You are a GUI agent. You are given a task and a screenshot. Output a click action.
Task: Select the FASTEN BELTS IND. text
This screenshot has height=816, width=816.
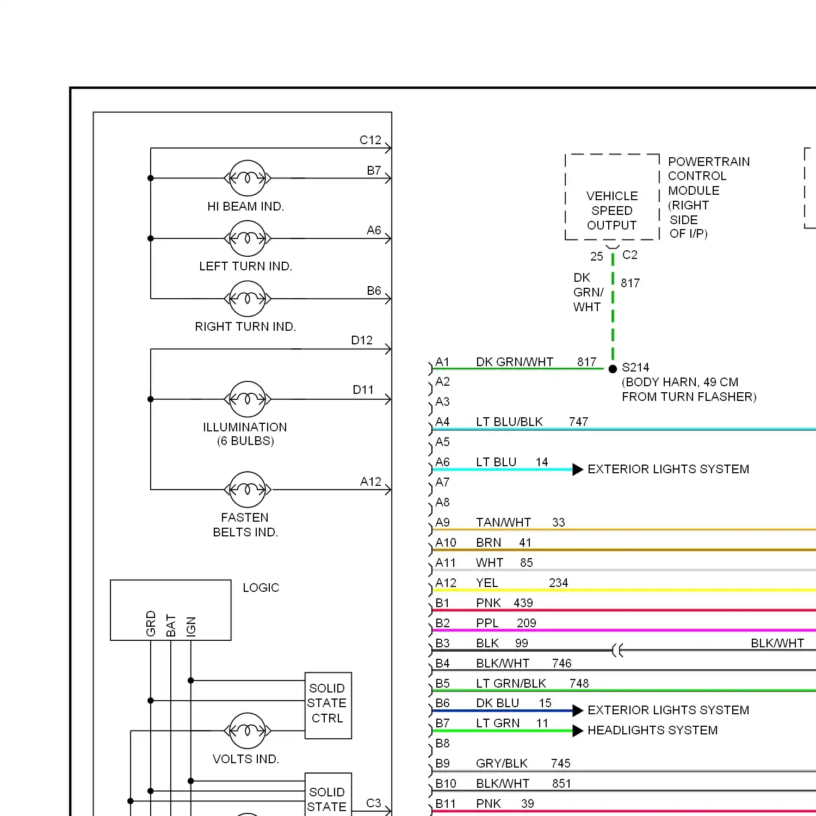click(245, 525)
